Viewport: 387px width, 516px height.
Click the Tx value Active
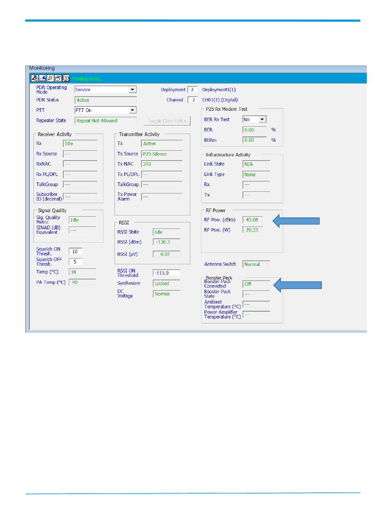(x=162, y=143)
